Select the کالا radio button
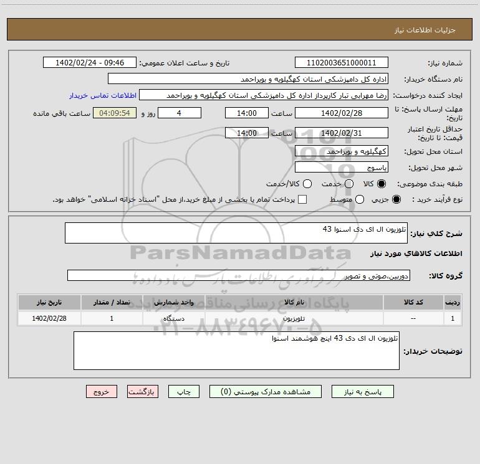 (x=382, y=184)
